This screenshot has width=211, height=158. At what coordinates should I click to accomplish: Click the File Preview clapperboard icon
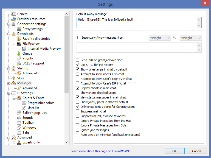tap(19, 44)
